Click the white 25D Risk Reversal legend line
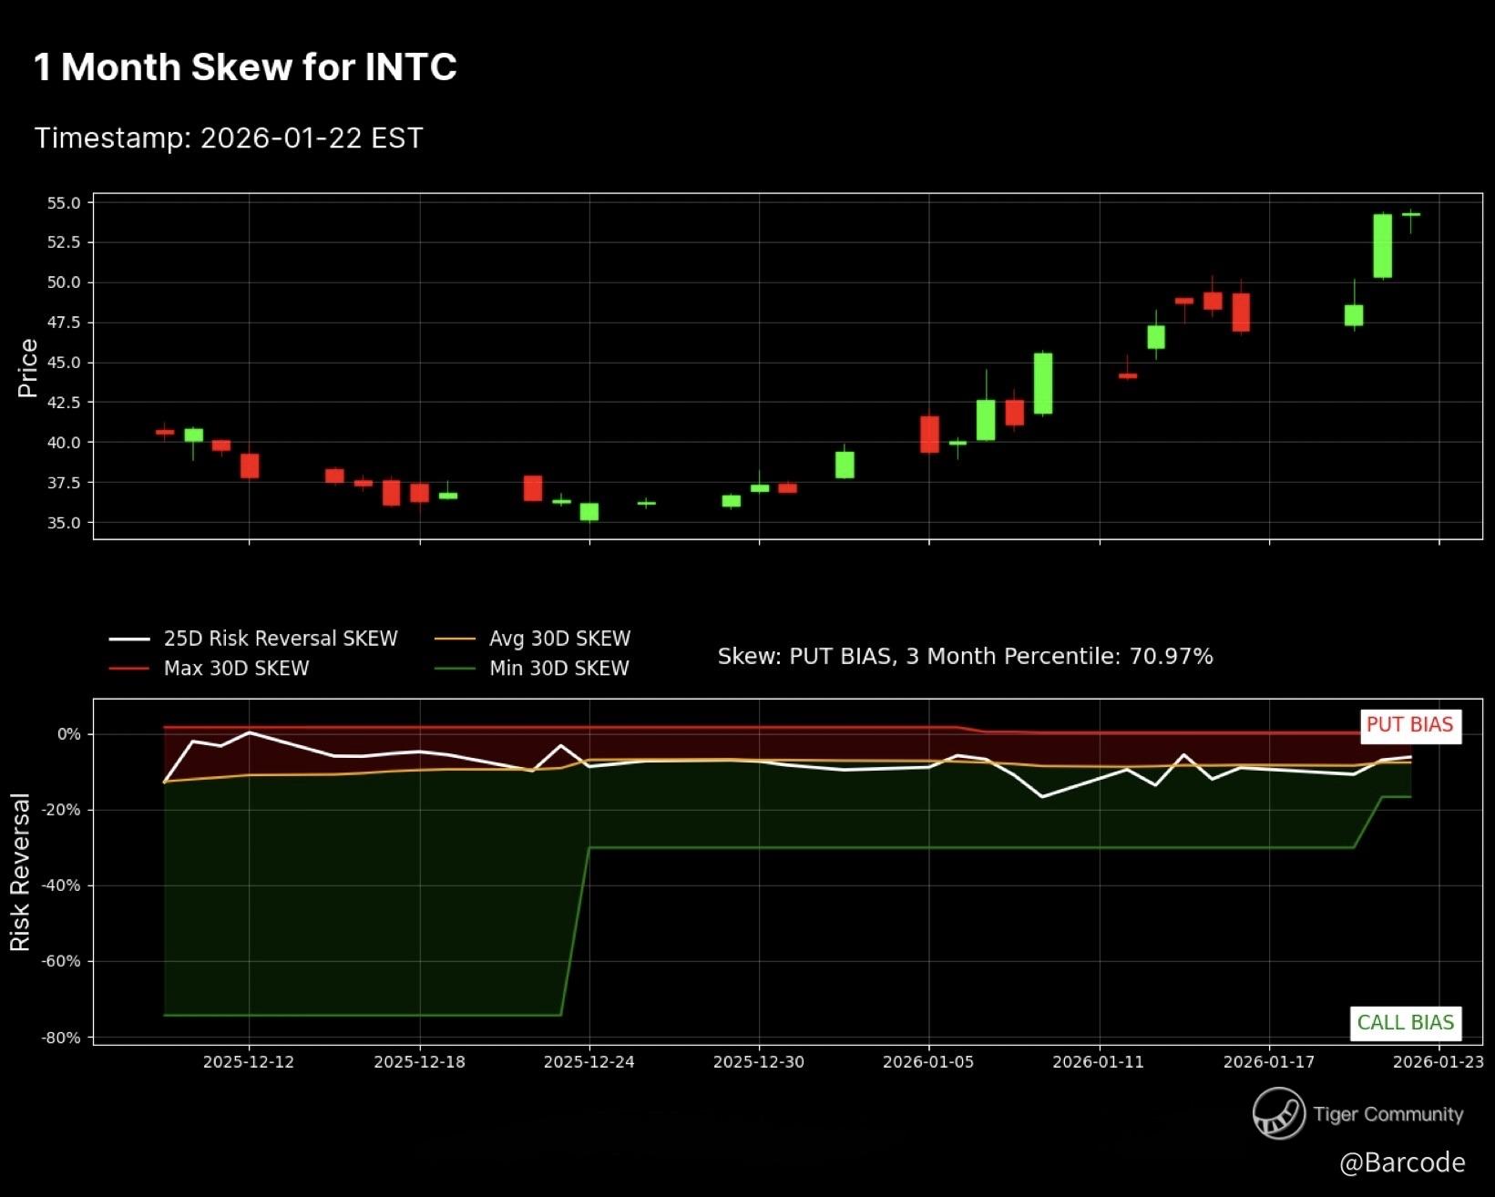The height and width of the screenshot is (1197, 1495). pyautogui.click(x=129, y=639)
